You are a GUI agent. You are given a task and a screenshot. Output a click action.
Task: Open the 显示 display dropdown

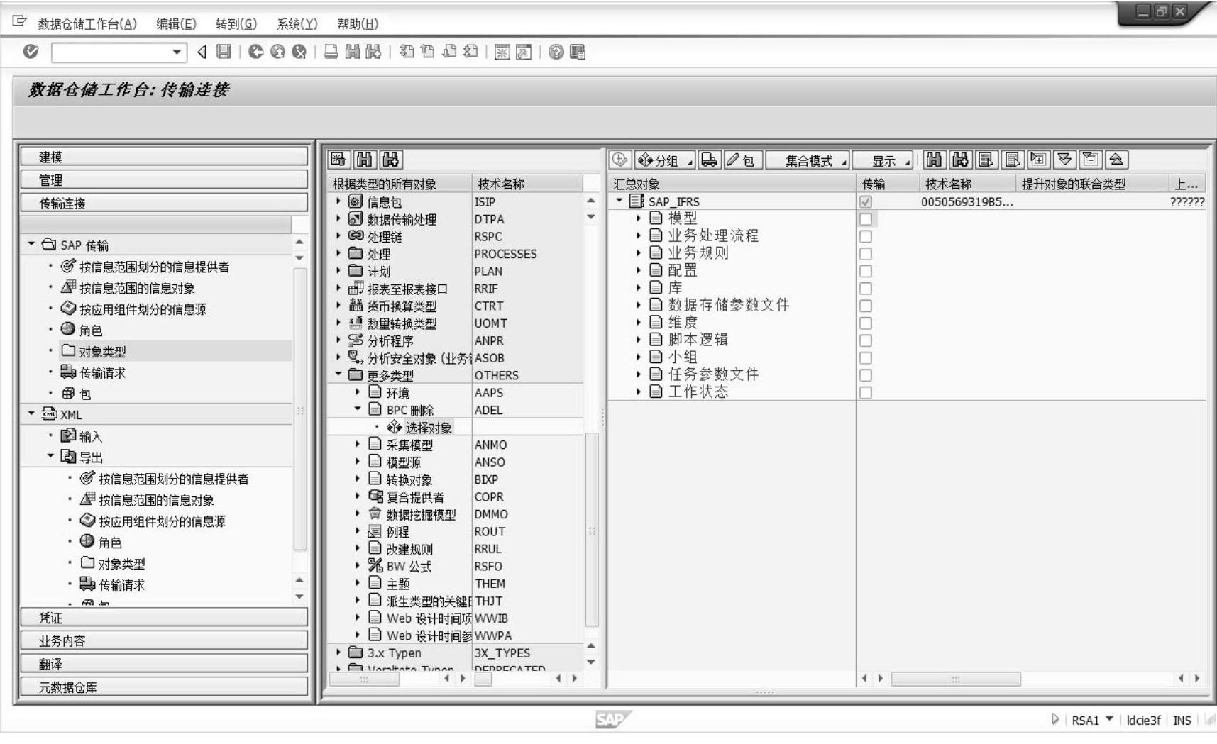[883, 160]
